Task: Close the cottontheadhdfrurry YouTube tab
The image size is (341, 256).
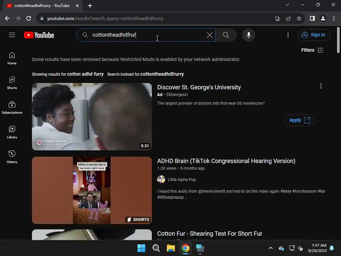Action: 77,6
